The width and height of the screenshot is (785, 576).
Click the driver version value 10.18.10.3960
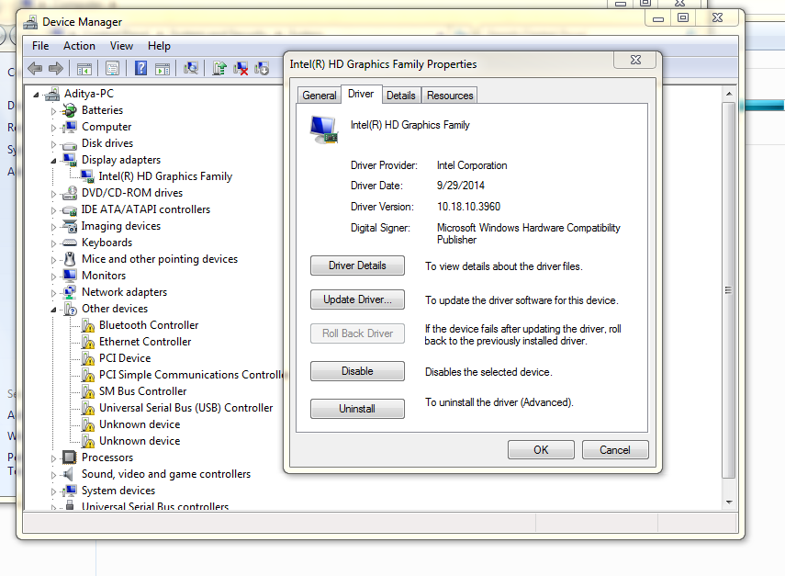click(468, 207)
